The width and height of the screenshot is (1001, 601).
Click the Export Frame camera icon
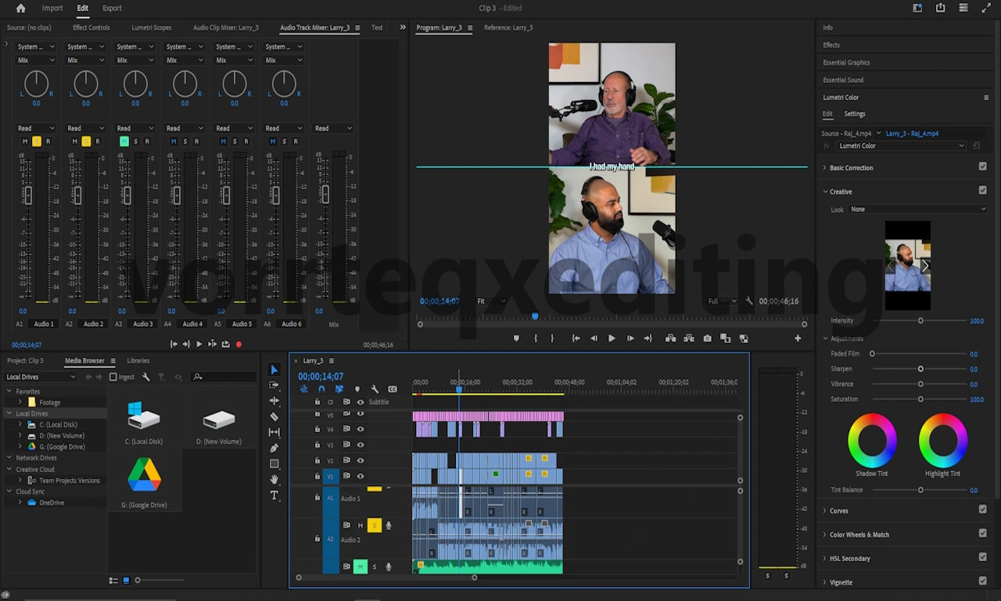(x=707, y=338)
